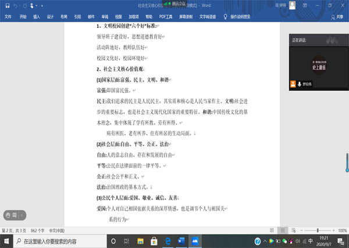Click the Windows Start button

point(6,241)
